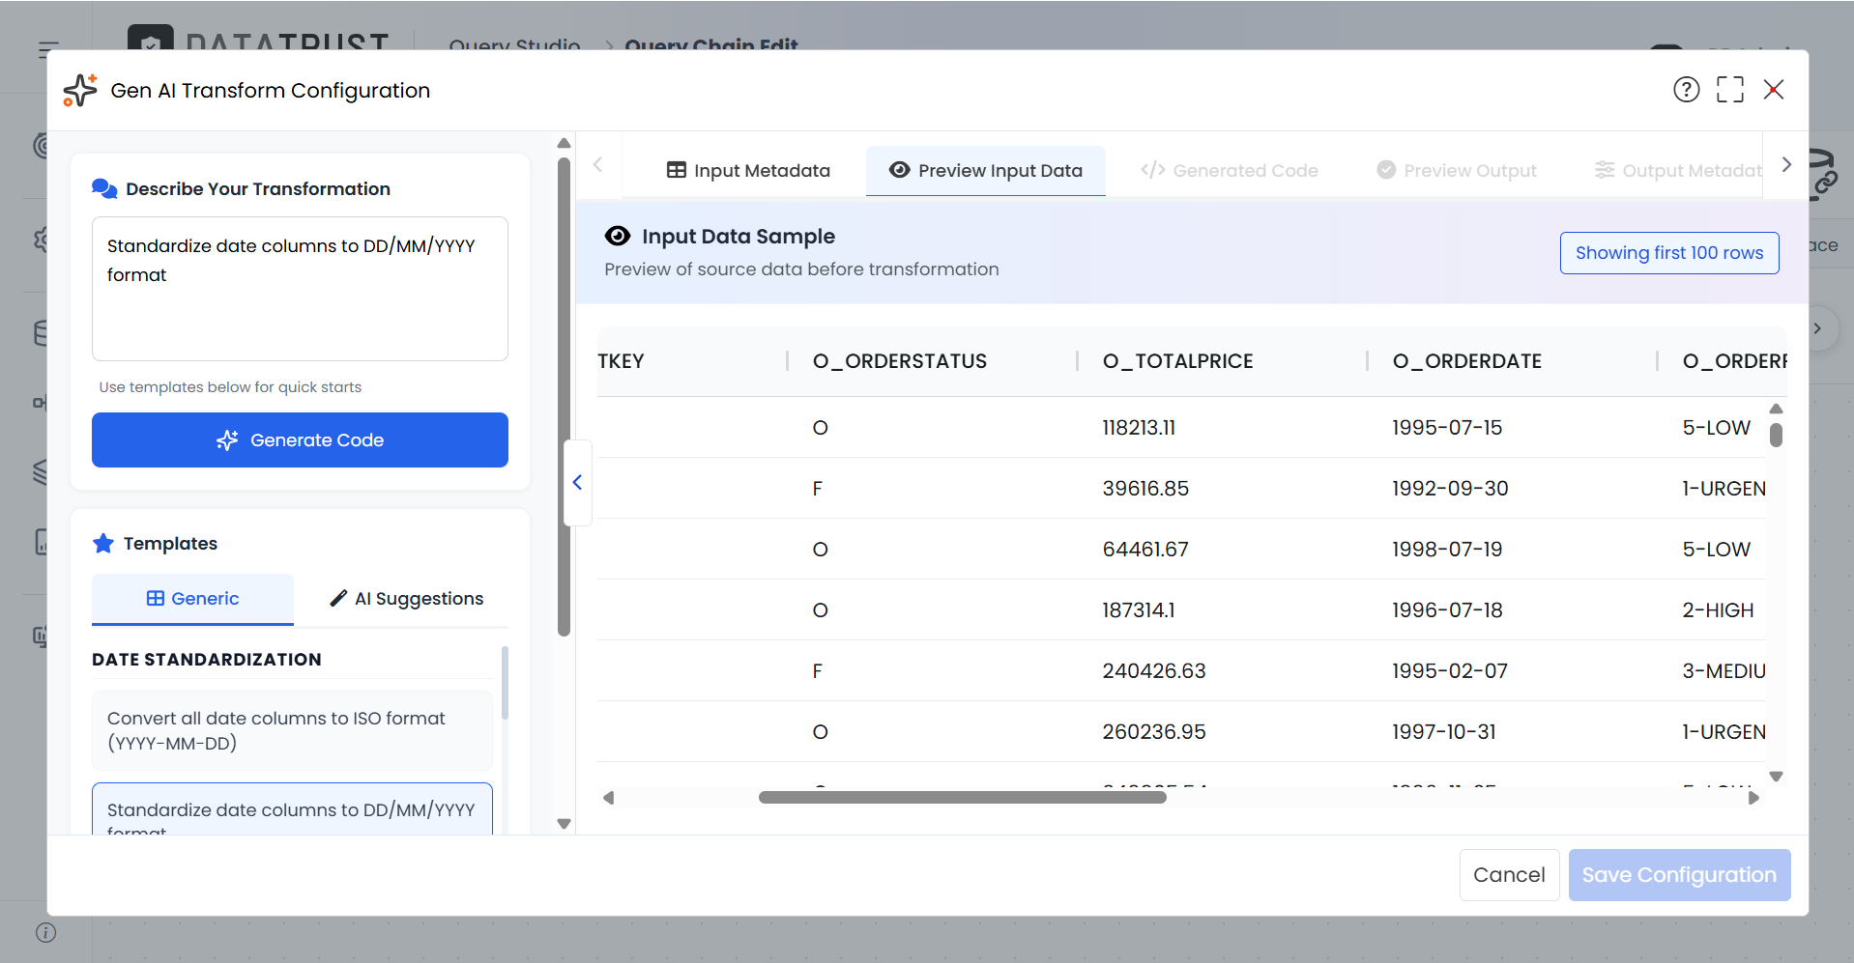The height and width of the screenshot is (963, 1854).
Task: Click the sparkle icon on Generate Code button
Action: (227, 440)
